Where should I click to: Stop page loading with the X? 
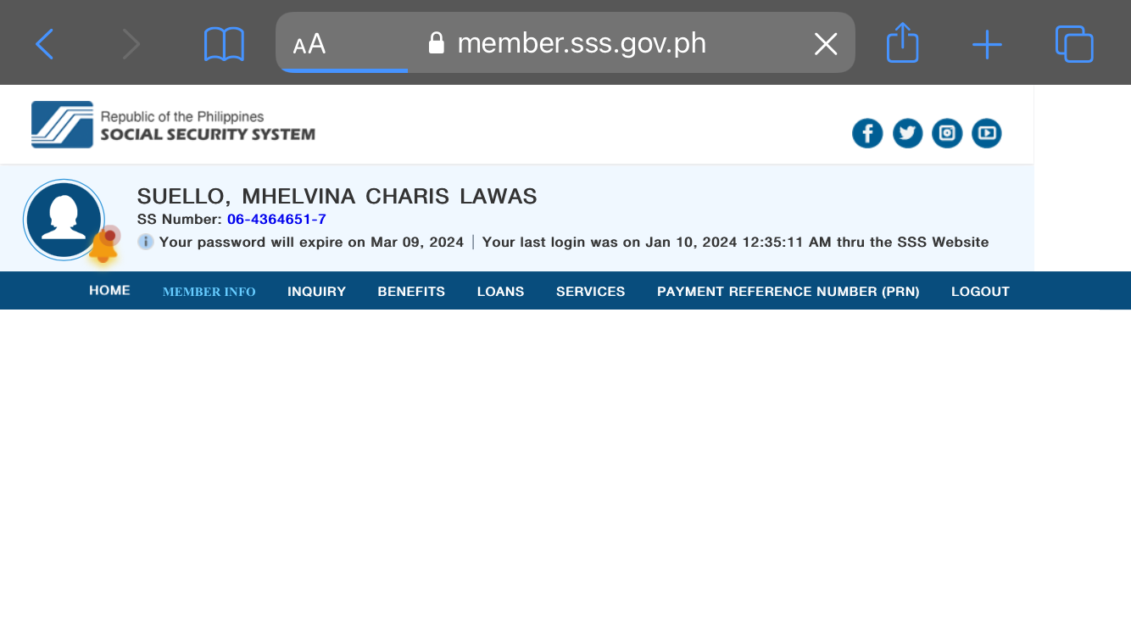tap(825, 44)
